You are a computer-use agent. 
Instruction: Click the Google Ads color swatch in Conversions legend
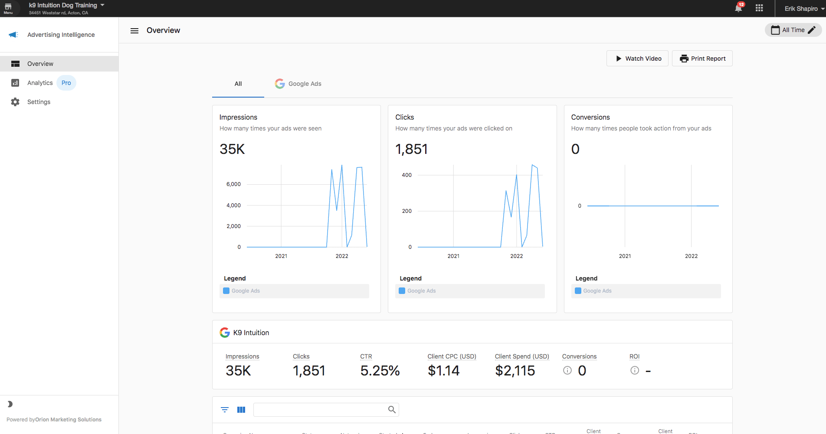[x=578, y=291]
